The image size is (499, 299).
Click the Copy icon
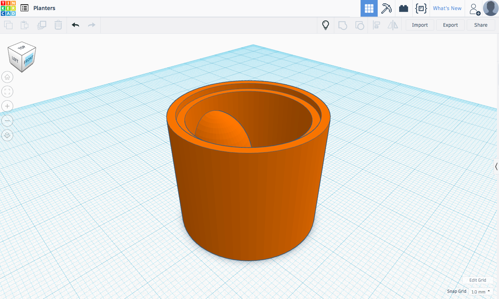(8, 25)
